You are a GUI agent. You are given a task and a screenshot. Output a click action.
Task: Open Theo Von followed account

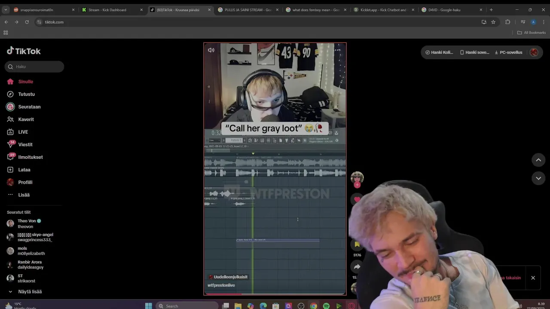[29, 224]
